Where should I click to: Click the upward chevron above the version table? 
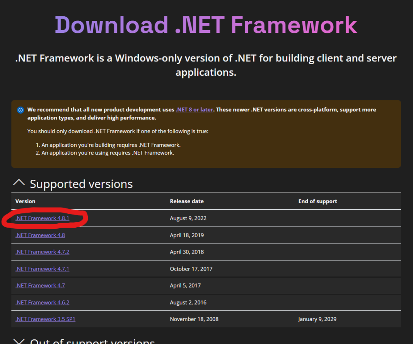coord(19,183)
